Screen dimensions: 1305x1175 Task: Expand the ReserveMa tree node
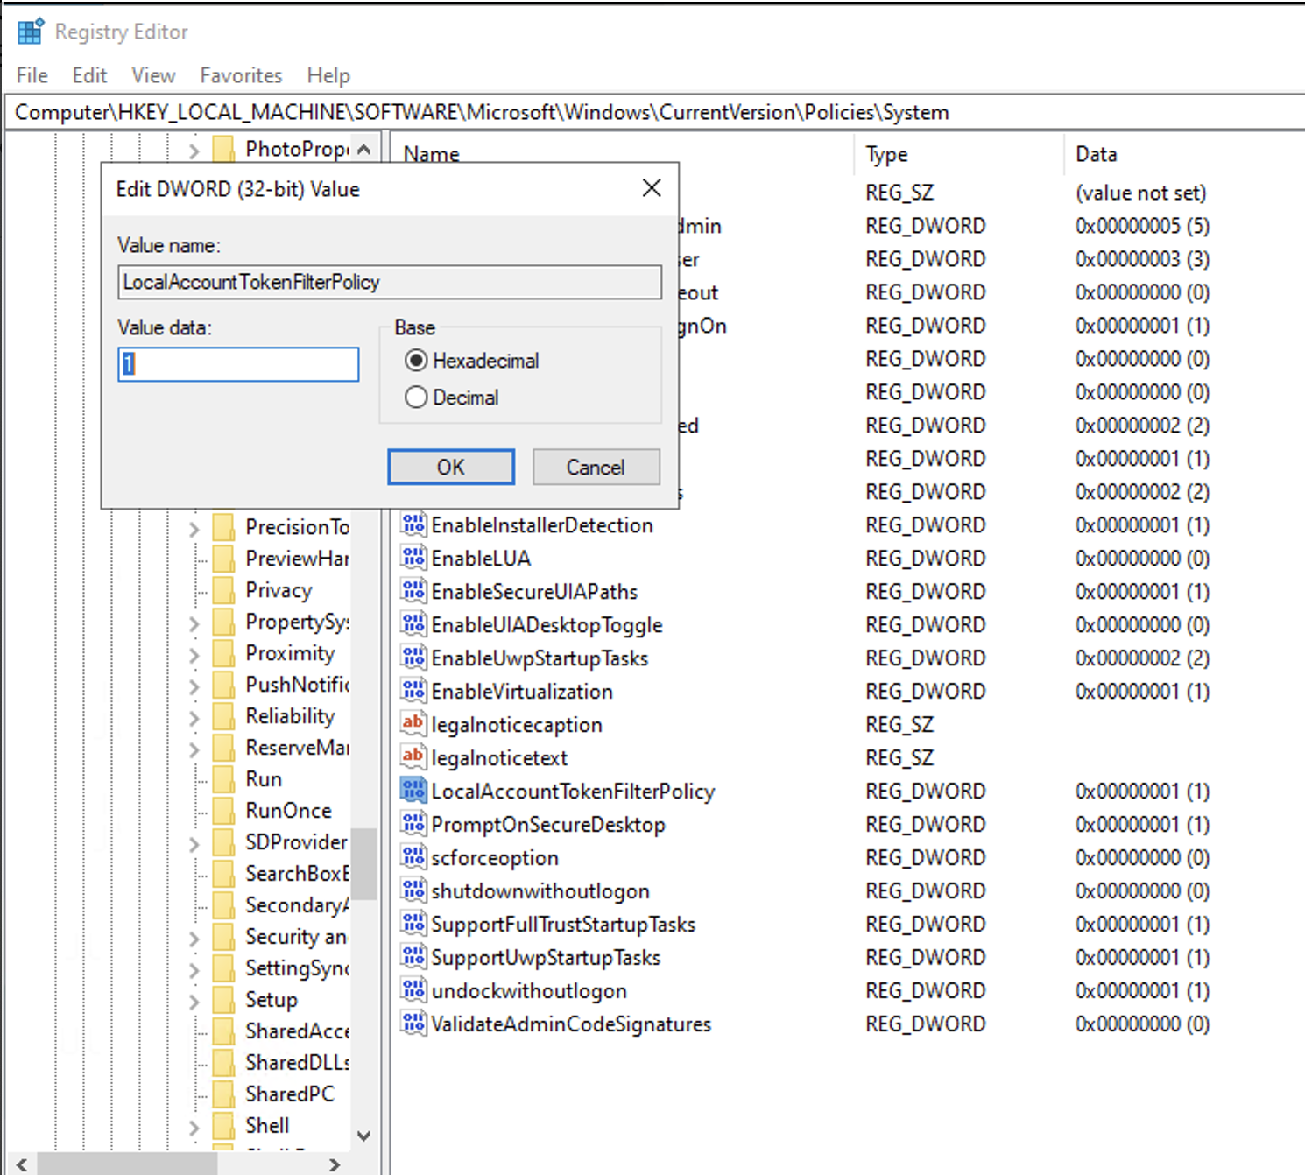pyautogui.click(x=194, y=749)
